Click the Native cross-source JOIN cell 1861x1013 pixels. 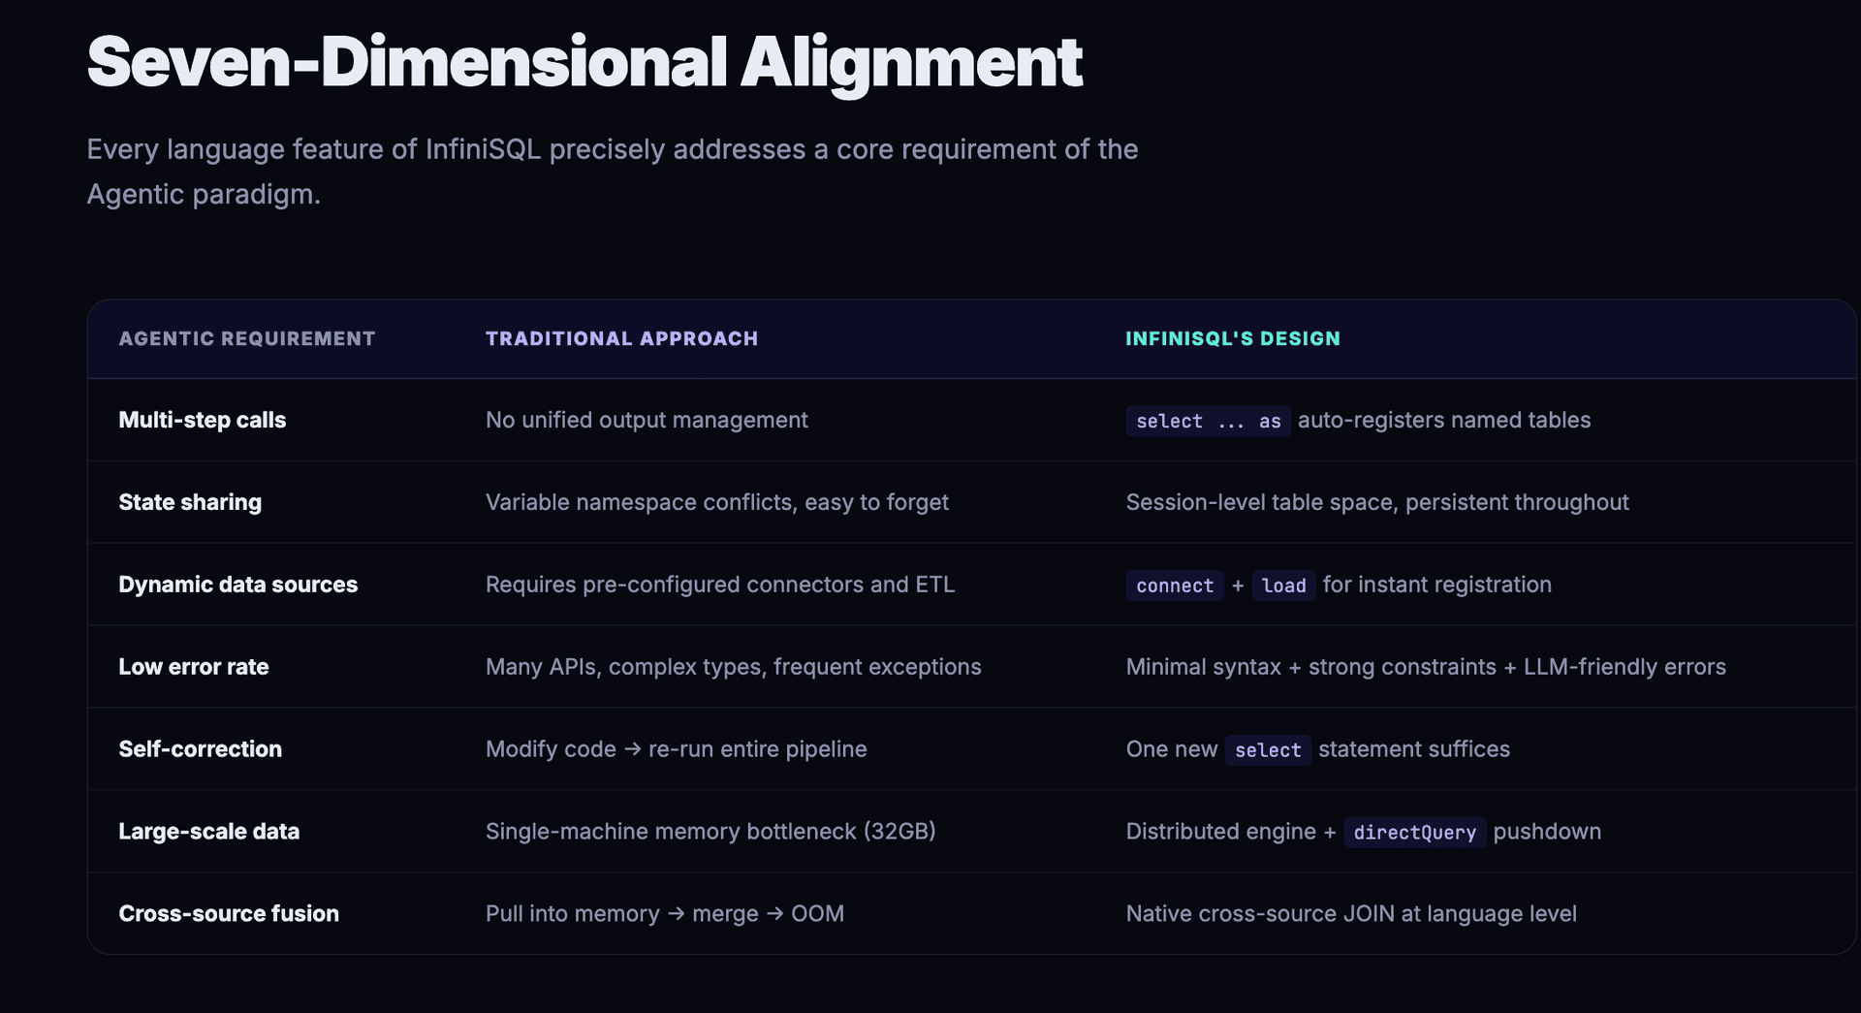(x=1351, y=913)
